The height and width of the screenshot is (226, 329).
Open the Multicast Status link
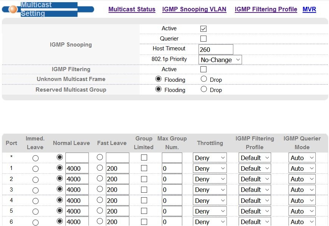point(132,9)
